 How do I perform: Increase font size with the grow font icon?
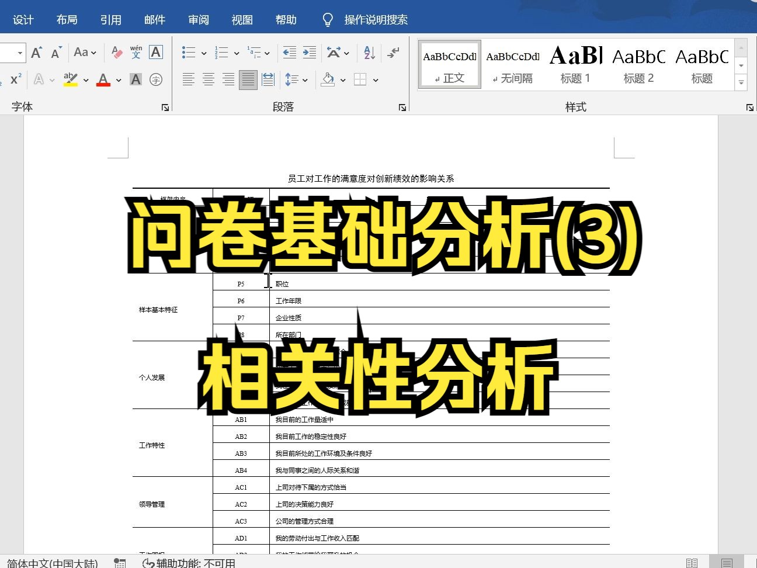point(36,53)
